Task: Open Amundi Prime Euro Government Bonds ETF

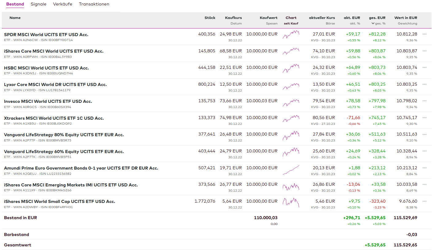Action: pyautogui.click(x=81, y=168)
